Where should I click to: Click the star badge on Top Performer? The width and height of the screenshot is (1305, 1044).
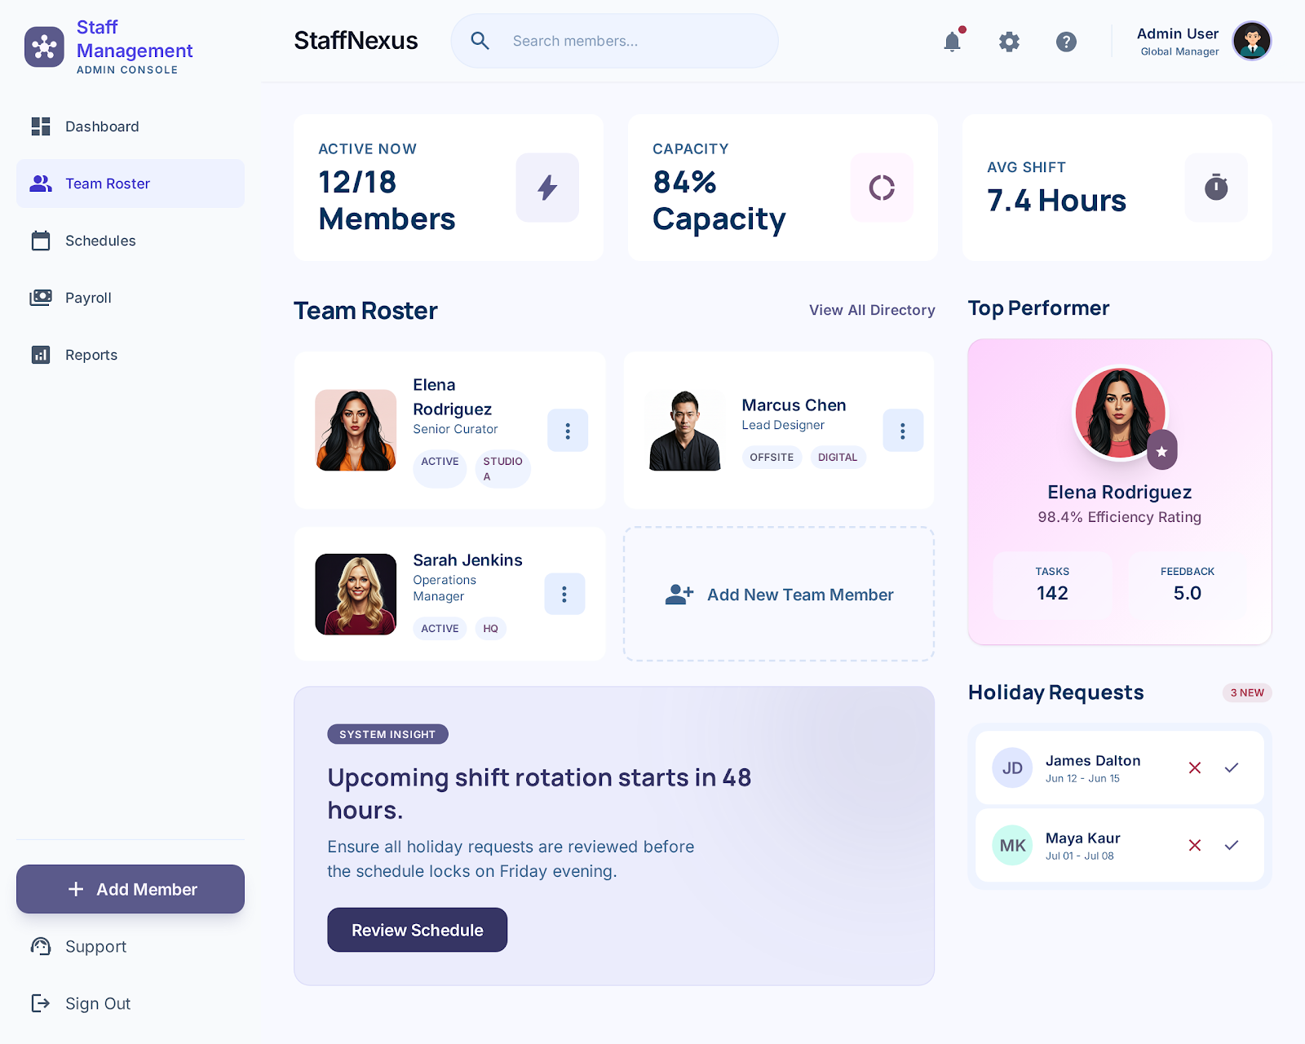1161,451
